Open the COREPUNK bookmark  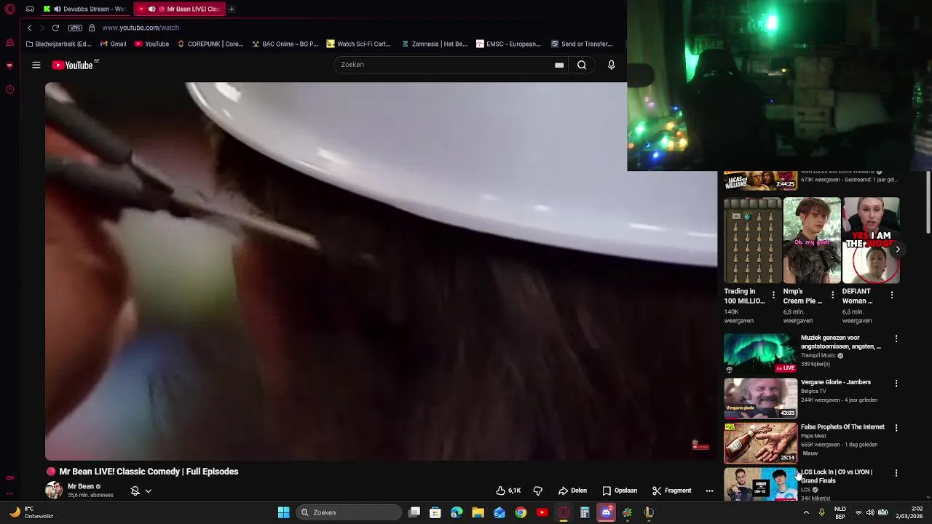[210, 44]
